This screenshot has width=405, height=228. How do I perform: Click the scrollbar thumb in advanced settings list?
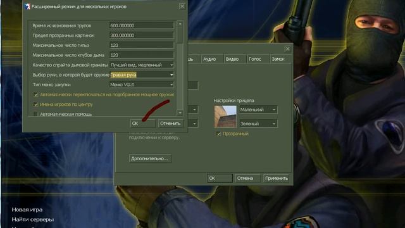coord(180,35)
